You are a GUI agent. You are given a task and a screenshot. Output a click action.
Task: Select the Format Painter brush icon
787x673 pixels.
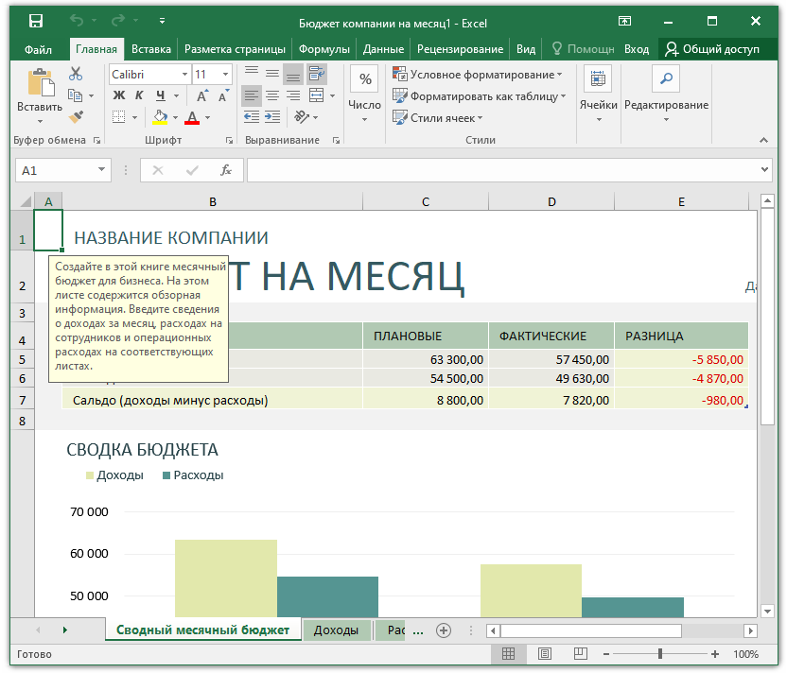(76, 116)
